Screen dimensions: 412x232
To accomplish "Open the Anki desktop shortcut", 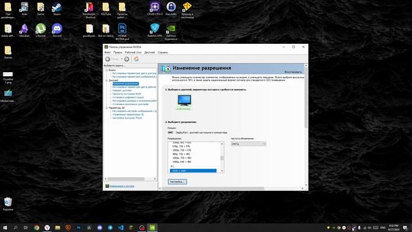I will (24, 9).
